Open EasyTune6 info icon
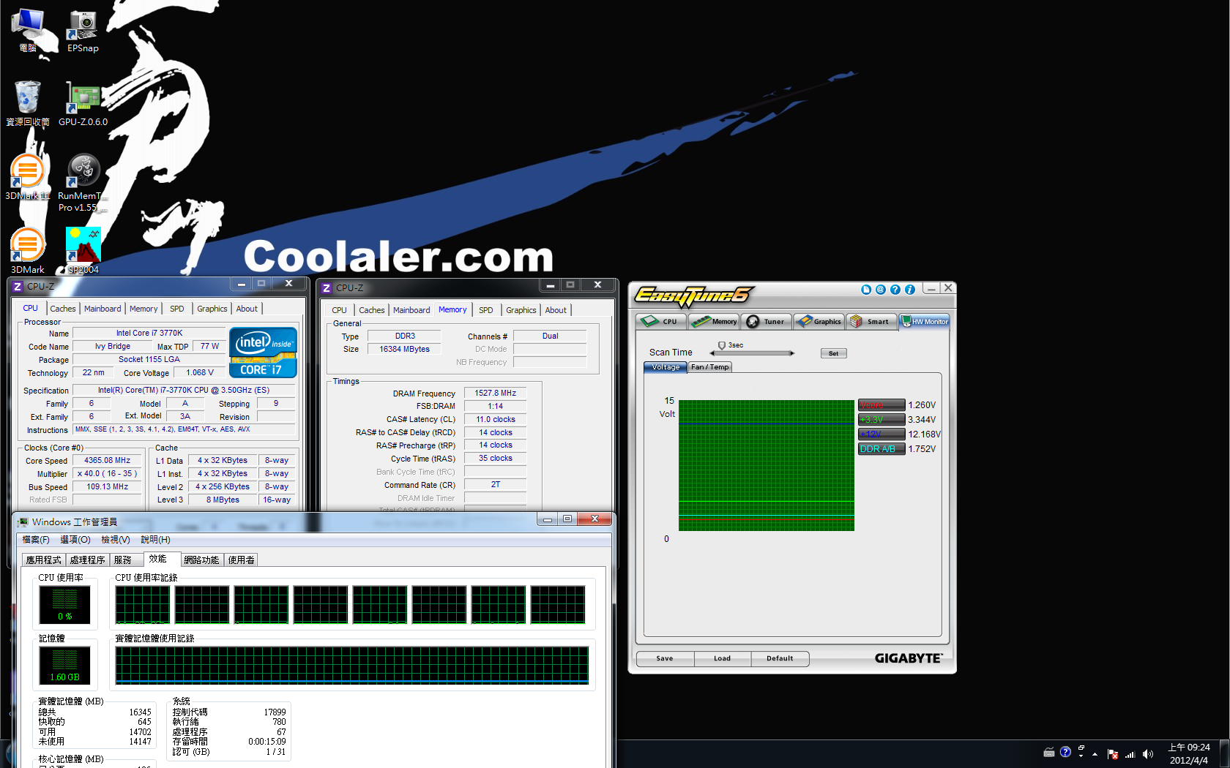1230x768 pixels. tap(910, 290)
